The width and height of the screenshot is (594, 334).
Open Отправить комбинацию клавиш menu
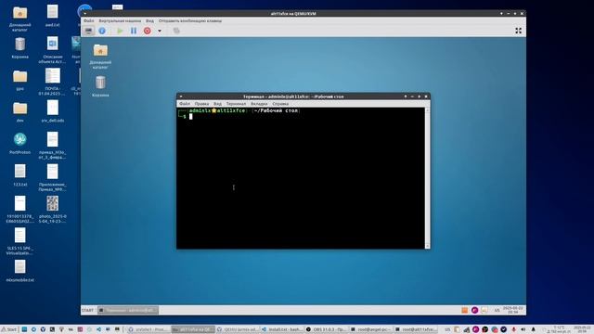(189, 20)
